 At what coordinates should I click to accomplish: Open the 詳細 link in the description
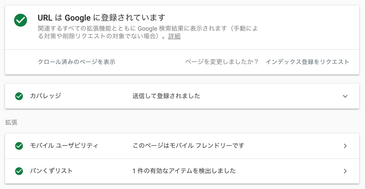point(174,36)
